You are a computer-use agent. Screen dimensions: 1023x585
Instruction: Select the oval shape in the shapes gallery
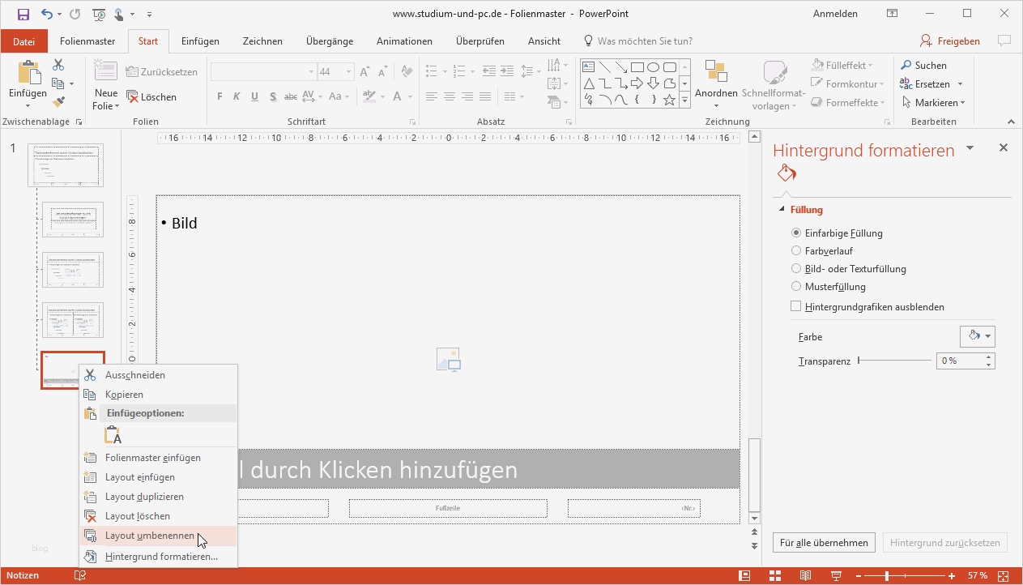(653, 66)
